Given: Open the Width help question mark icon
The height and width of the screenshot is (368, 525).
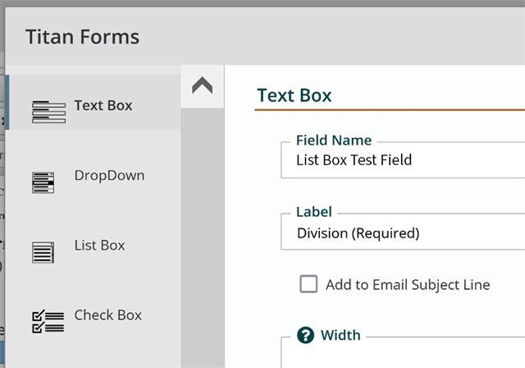Looking at the screenshot, I should pyautogui.click(x=305, y=335).
